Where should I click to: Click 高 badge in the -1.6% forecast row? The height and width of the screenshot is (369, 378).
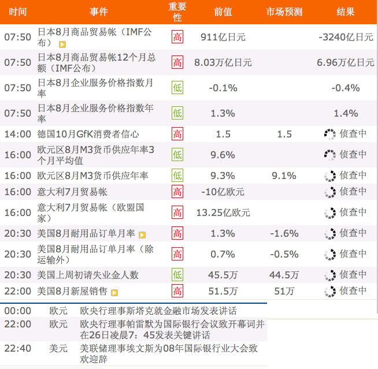[177, 233]
